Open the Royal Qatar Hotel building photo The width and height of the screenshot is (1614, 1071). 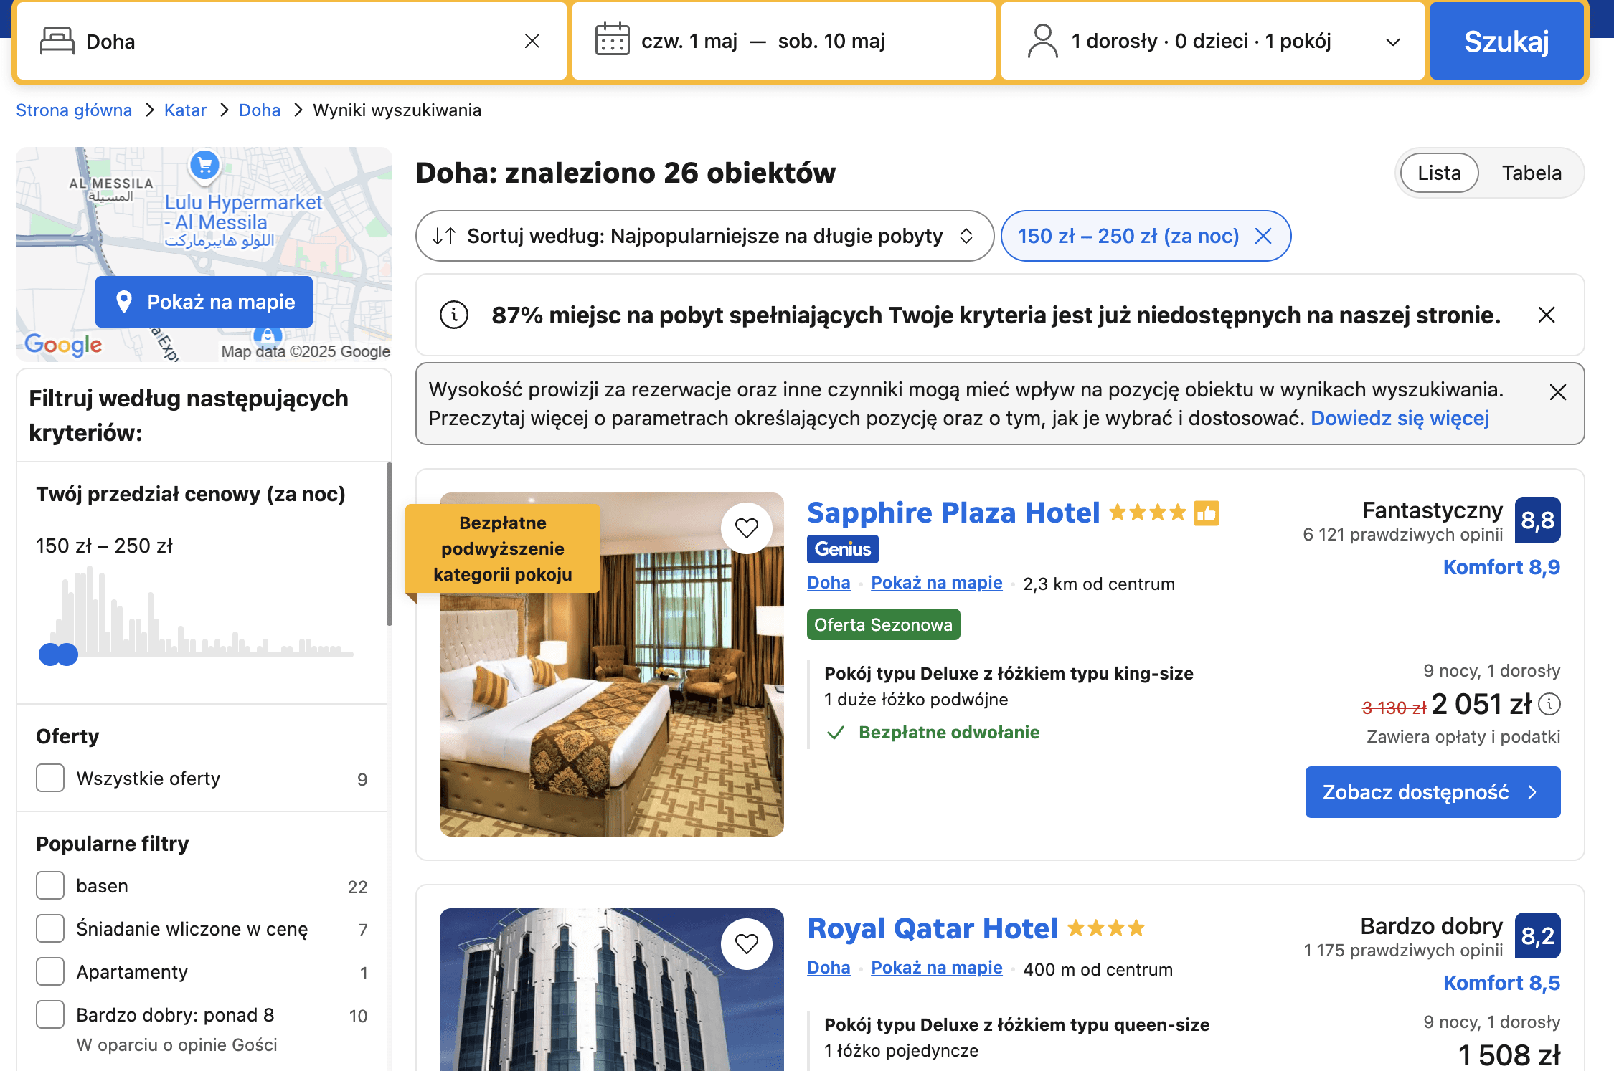tap(612, 989)
